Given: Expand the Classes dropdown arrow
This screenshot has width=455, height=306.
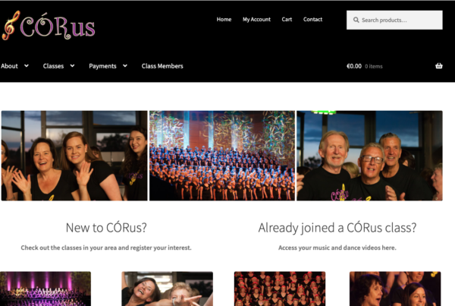Looking at the screenshot, I should (72, 66).
